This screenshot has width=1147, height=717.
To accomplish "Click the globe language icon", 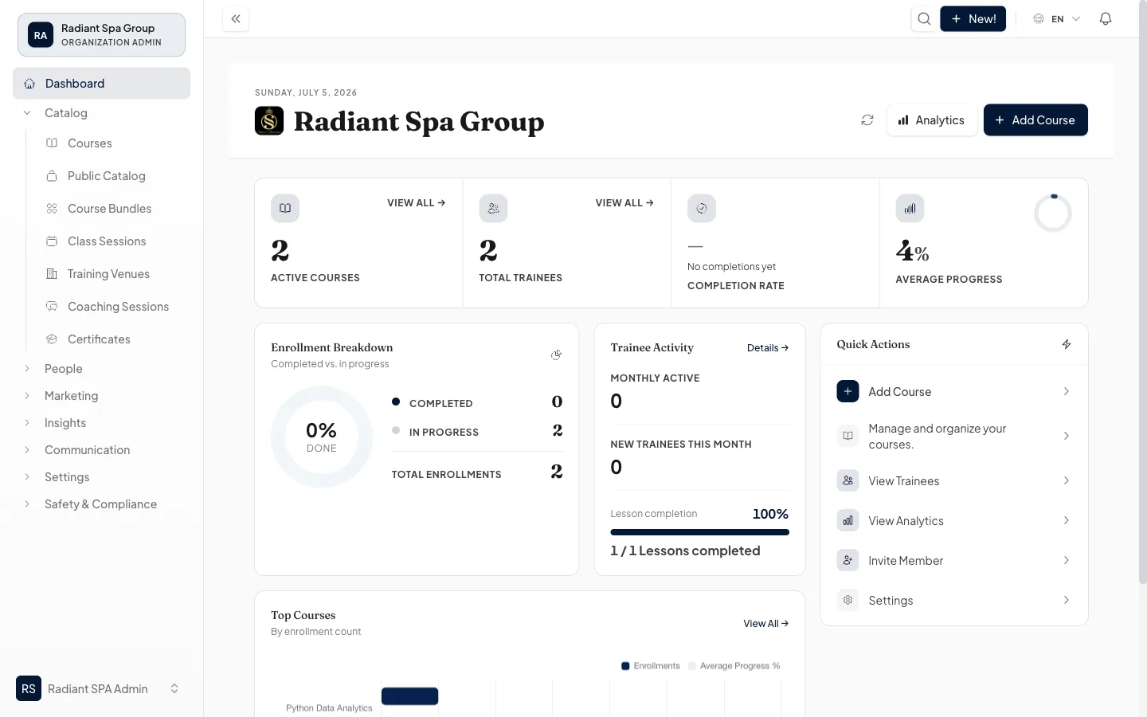I will [1039, 19].
